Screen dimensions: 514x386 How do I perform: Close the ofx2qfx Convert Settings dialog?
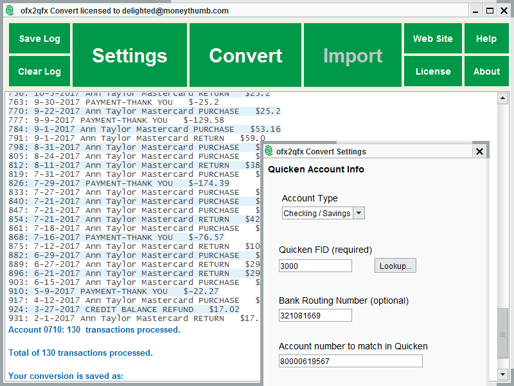479,151
